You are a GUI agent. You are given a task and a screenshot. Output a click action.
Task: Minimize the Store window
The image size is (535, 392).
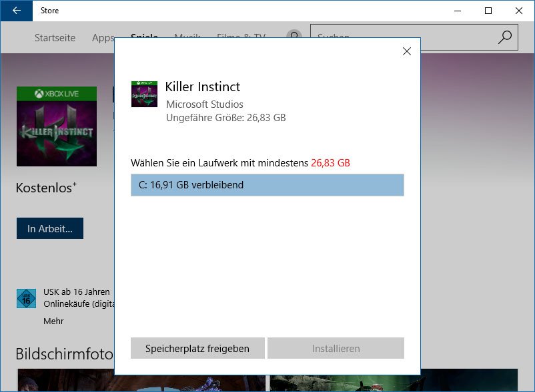pos(458,11)
